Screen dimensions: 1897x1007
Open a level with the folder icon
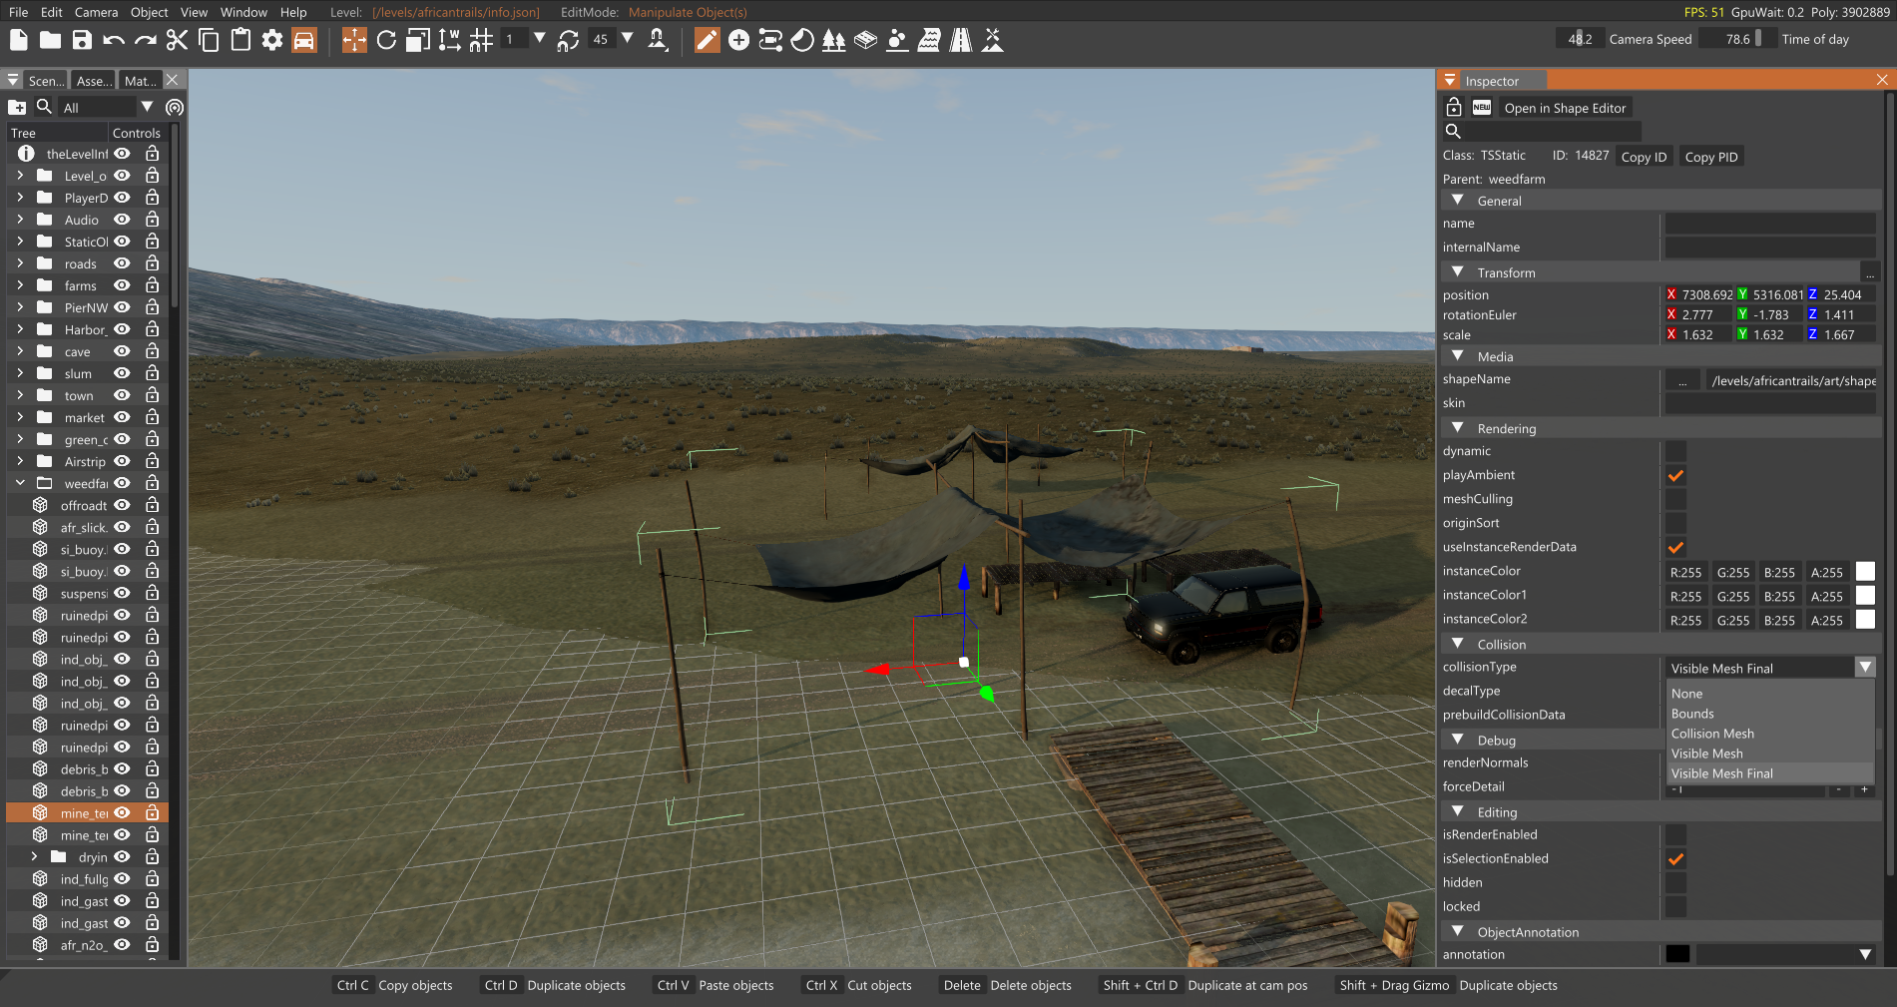click(50, 40)
